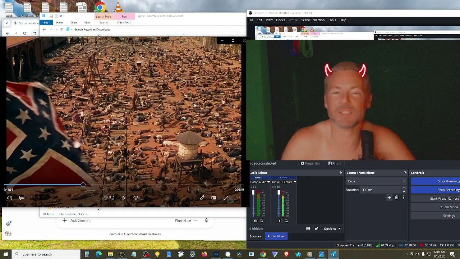Toggle the audio mixer layout icon
This screenshot has width=460, height=259.
point(308,229)
